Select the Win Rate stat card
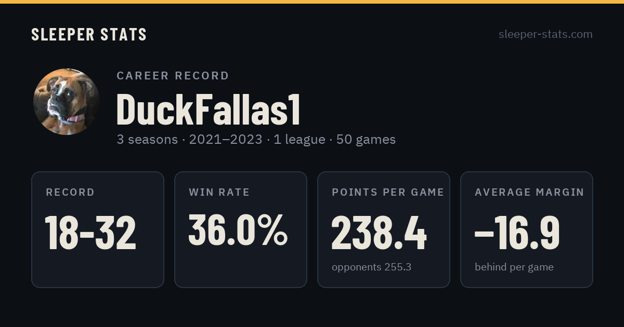 [241, 229]
